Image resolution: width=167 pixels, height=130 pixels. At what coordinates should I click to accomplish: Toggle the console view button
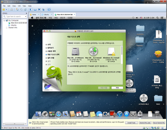tap(49, 9)
